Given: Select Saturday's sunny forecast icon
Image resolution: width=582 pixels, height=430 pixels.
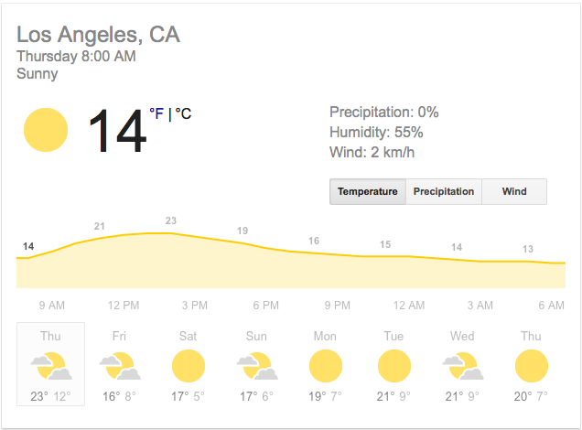Looking at the screenshot, I should tap(189, 366).
